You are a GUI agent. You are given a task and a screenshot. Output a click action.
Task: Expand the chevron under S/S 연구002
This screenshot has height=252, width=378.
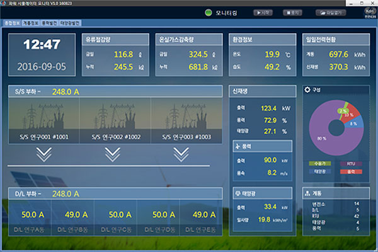pos(112,153)
